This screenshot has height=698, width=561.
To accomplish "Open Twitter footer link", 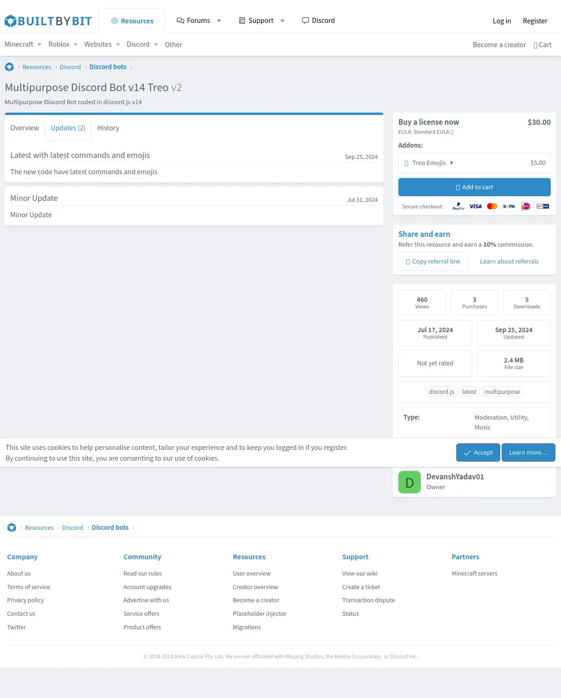I will coord(16,627).
